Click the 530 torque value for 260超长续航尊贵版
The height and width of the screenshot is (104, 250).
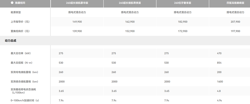[114, 63]
